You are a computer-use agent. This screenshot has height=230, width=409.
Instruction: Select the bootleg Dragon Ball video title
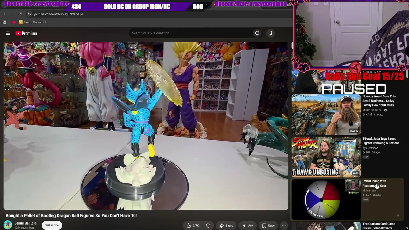70,216
